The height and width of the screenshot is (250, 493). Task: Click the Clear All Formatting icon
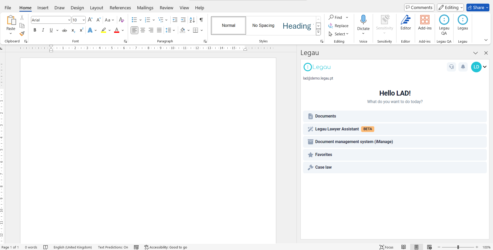[121, 20]
